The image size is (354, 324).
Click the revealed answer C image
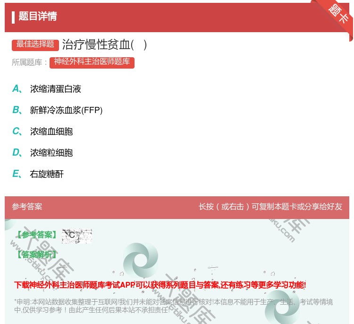point(76,235)
